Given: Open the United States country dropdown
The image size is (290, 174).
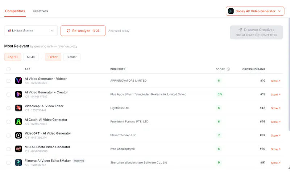Looking at the screenshot, I should tap(31, 31).
